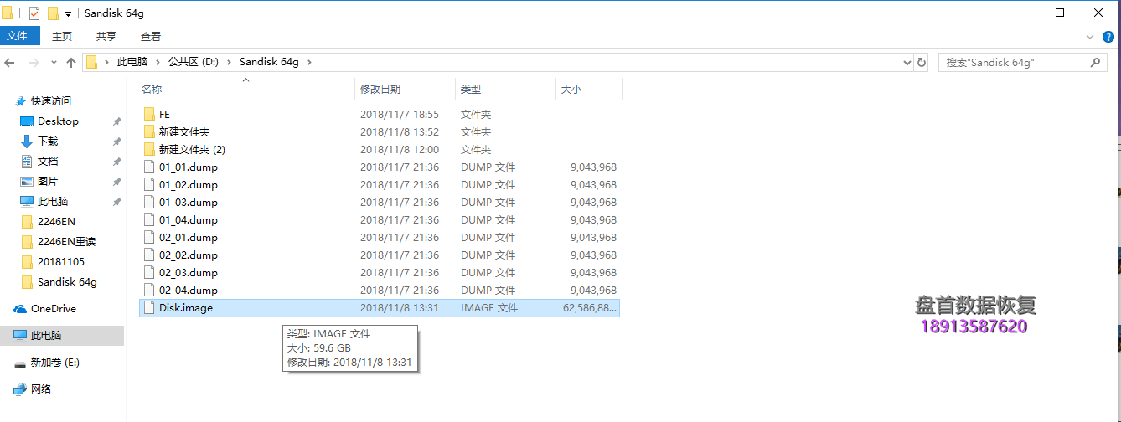Select the 02_03.dump file icon
This screenshot has width=1121, height=422.
(149, 272)
